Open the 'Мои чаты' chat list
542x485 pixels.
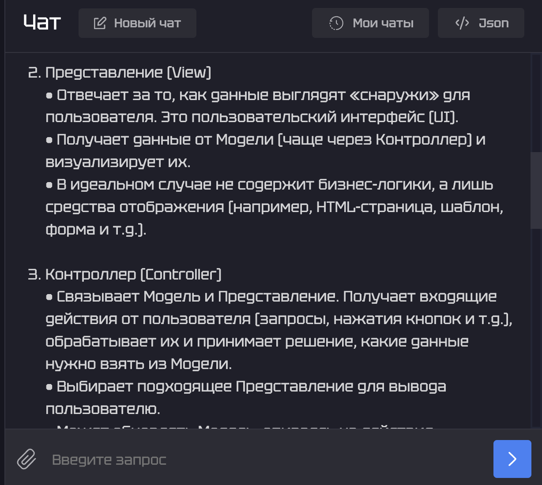pyautogui.click(x=383, y=23)
